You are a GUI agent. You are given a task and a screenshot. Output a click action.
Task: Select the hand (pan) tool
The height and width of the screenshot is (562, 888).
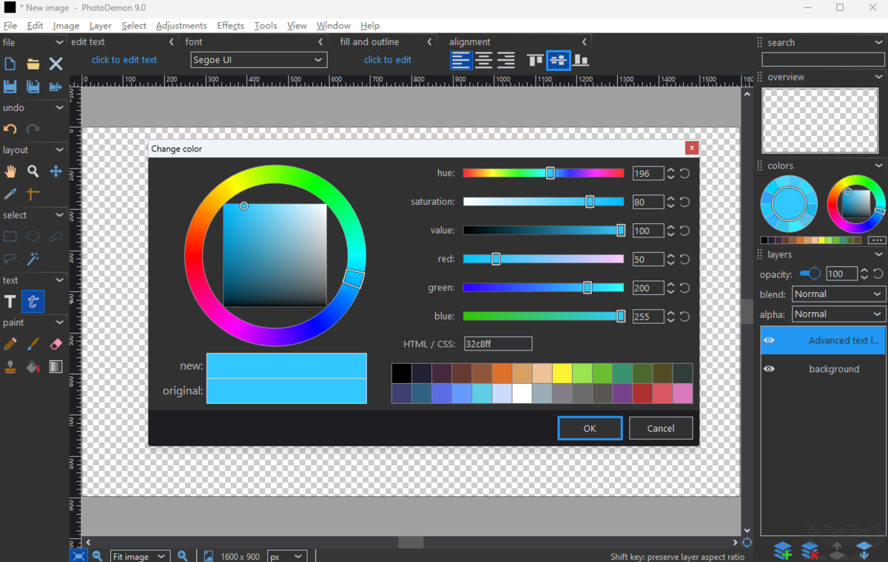(x=10, y=172)
